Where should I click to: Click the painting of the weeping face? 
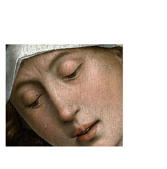pos(64,95)
